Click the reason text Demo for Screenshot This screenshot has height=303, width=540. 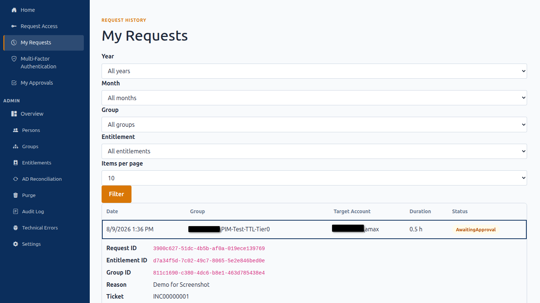pos(181,285)
